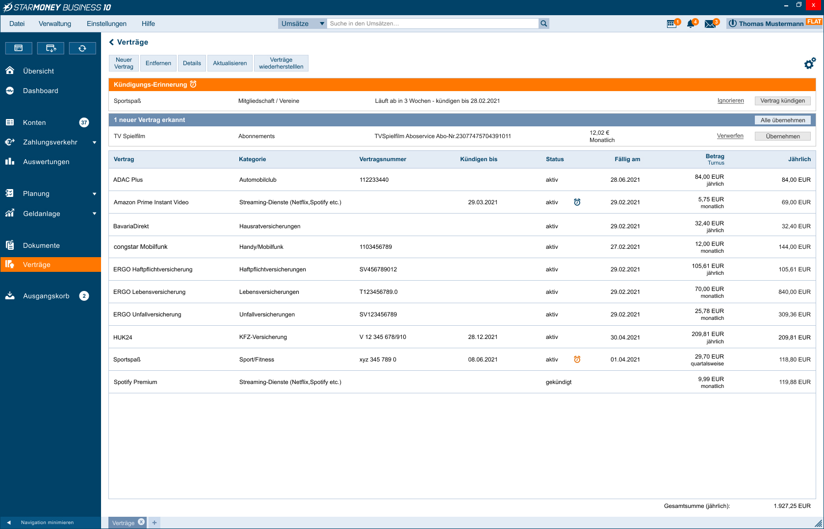Screen dimensions: 824x529
Task: Sort by the Jährlich column header
Action: pos(799,159)
